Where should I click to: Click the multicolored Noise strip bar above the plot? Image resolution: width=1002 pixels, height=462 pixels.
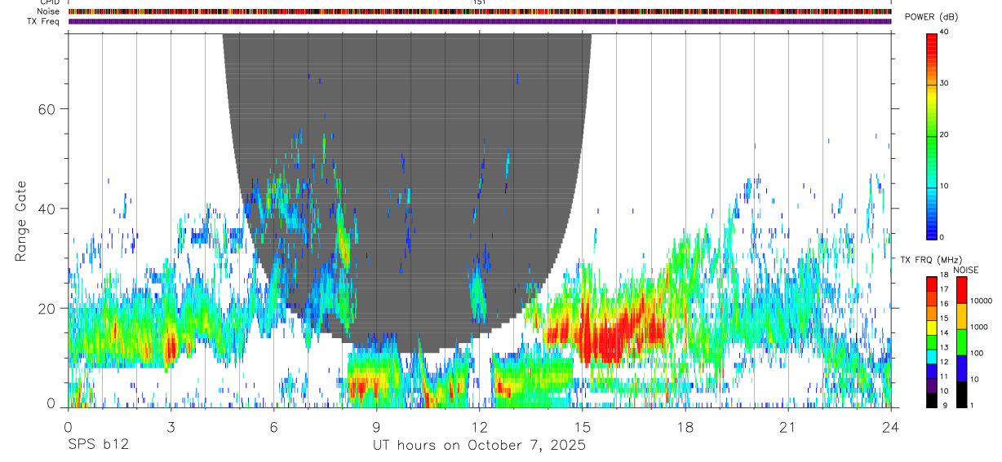tap(479, 11)
